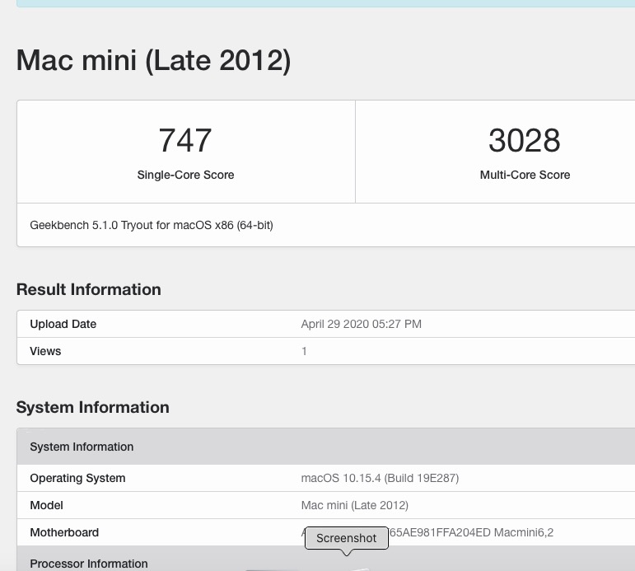Click the Mac mini (Late 2012) page heading
Viewport: 635px width, 571px height.
153,60
